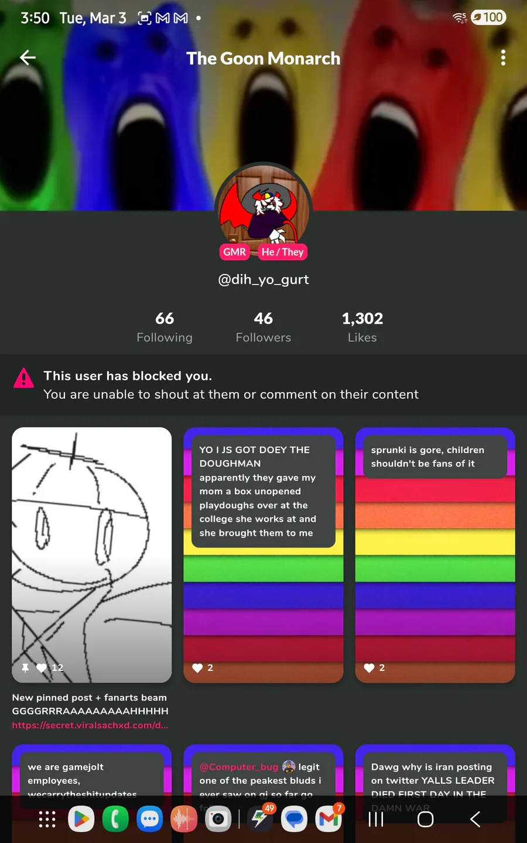The image size is (527, 843).
Task: Like the DOEY THE DOUGHMAN post heart
Action: [x=197, y=668]
